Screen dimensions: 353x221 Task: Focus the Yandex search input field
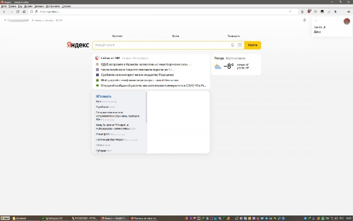pyautogui.click(x=161, y=45)
